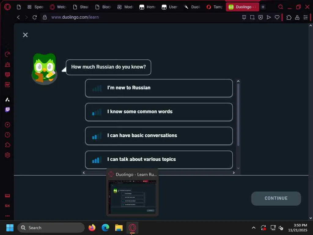This screenshot has width=313, height=235.
Task: Open History clock sidebar icon
Action: coord(7,135)
